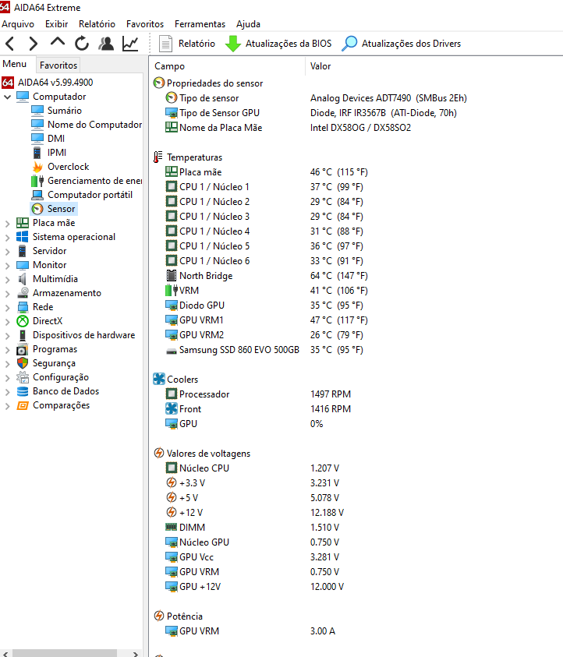Expand the Servidor tree node
This screenshot has width=563, height=657.
coord(7,252)
